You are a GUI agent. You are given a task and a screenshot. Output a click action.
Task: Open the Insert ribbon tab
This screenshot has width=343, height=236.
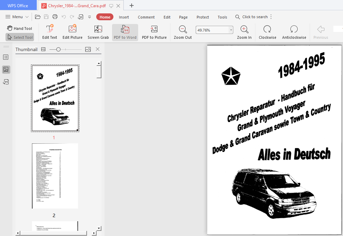click(x=124, y=17)
